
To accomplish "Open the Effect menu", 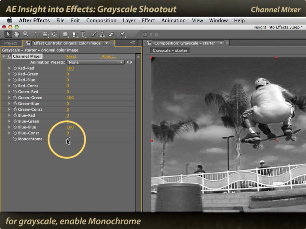I will coord(148,21).
